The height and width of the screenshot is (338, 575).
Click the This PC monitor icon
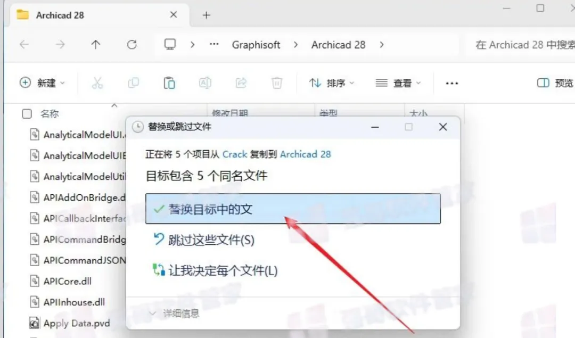point(170,44)
